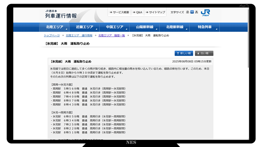This screenshot has height=147, width=262.
Task: Click the entry header 【氷見線】 大雨 運転取り止め
Action: tap(71, 62)
